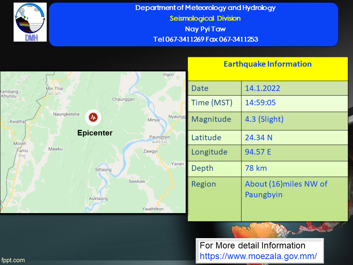Click 'Auktaung' label on map
353x265 pixels.
(x=99, y=198)
